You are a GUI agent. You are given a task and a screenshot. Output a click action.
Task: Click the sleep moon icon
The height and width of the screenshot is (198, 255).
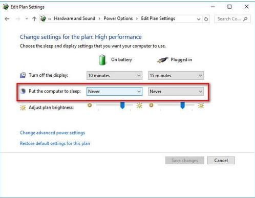[23, 91]
